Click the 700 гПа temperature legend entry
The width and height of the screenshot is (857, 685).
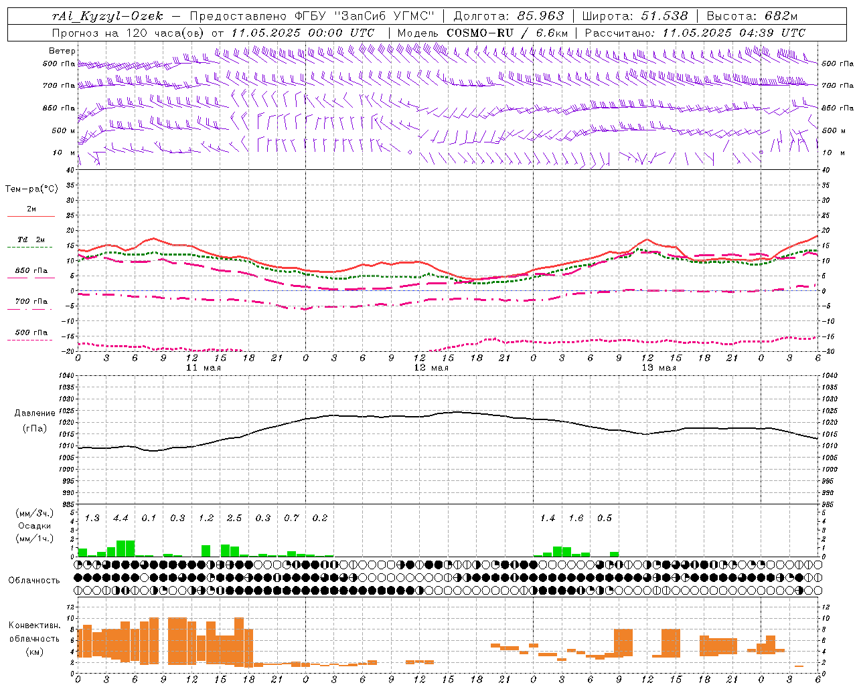(x=31, y=301)
